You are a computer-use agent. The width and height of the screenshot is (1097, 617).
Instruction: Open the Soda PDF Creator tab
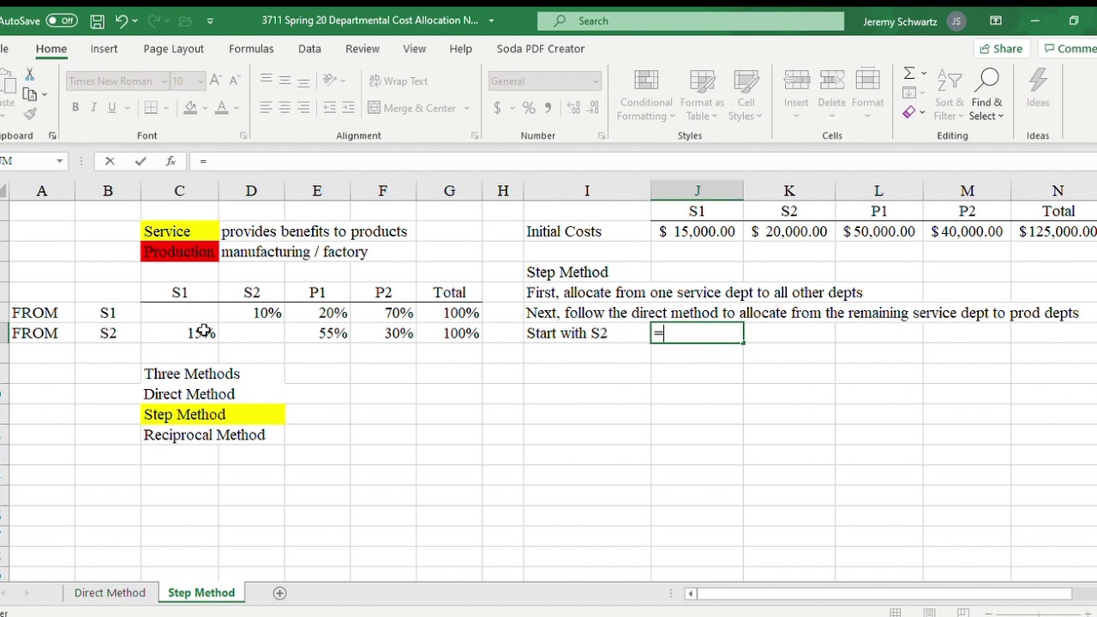coord(541,49)
